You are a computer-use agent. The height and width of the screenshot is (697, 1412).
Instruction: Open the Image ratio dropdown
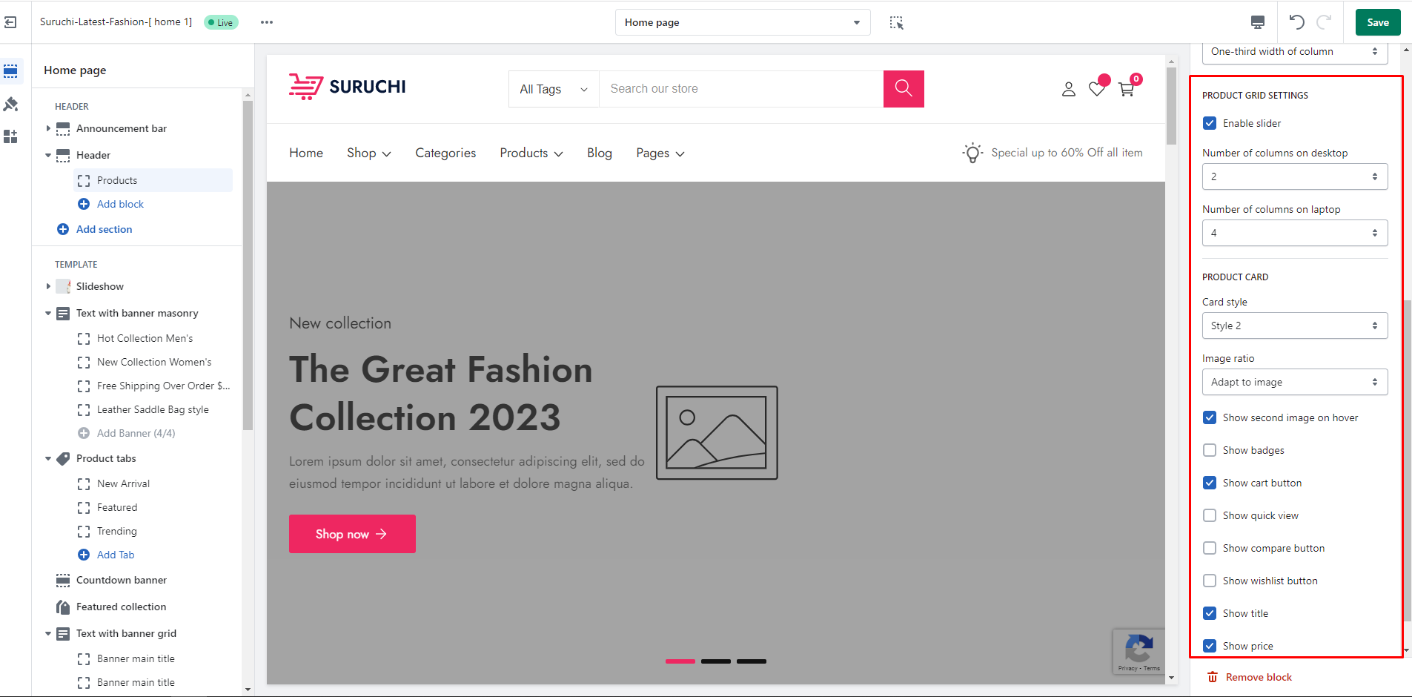click(x=1294, y=382)
